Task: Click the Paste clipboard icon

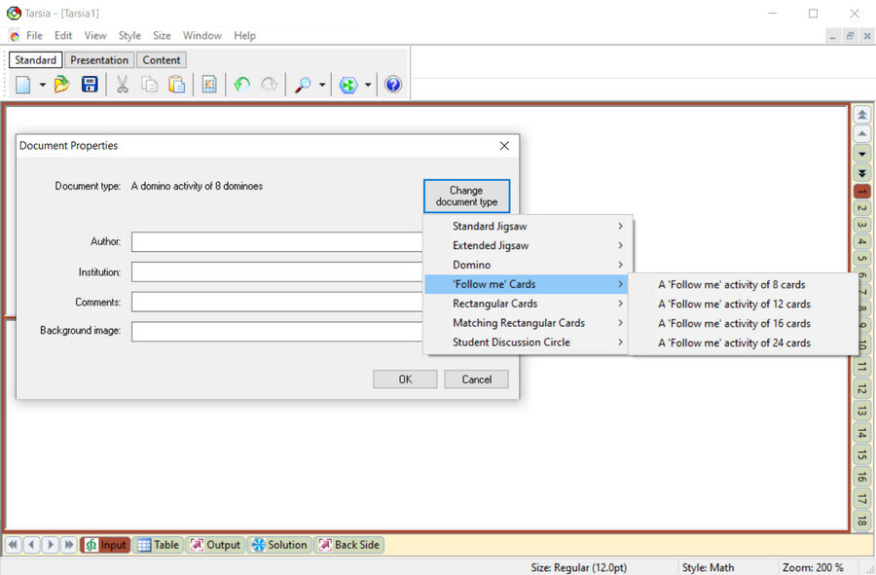Action: [x=176, y=85]
